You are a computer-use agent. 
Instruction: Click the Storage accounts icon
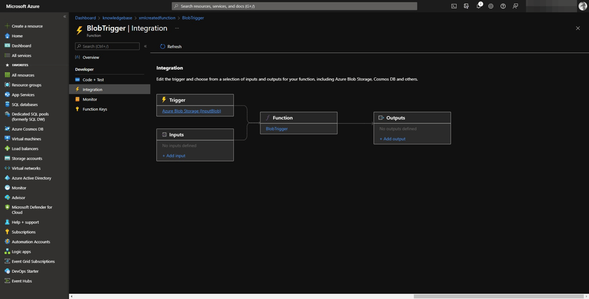pyautogui.click(x=7, y=159)
